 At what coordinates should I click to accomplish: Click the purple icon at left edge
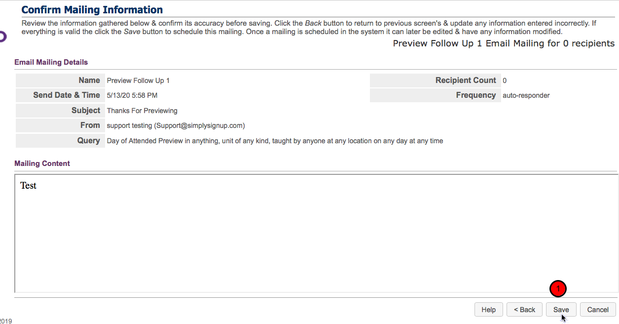pos(2,37)
